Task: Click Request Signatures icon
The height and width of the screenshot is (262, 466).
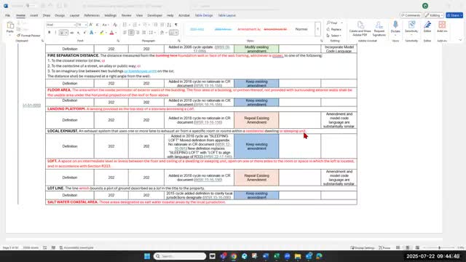Action: click(x=379, y=29)
